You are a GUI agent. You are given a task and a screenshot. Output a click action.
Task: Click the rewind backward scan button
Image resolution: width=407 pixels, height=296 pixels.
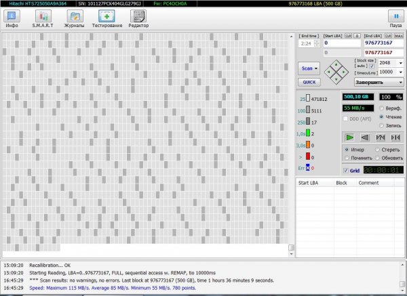click(366, 138)
